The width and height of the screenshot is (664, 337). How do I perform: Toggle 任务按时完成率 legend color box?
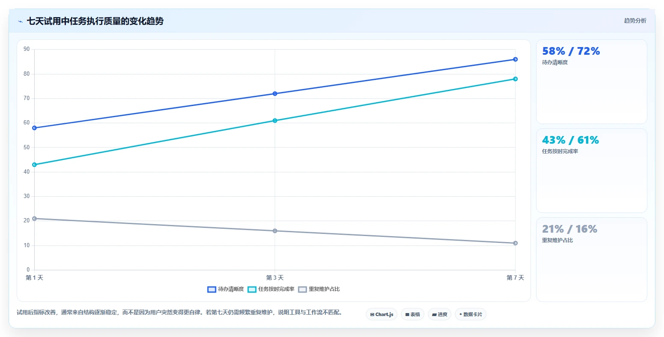tap(252, 290)
